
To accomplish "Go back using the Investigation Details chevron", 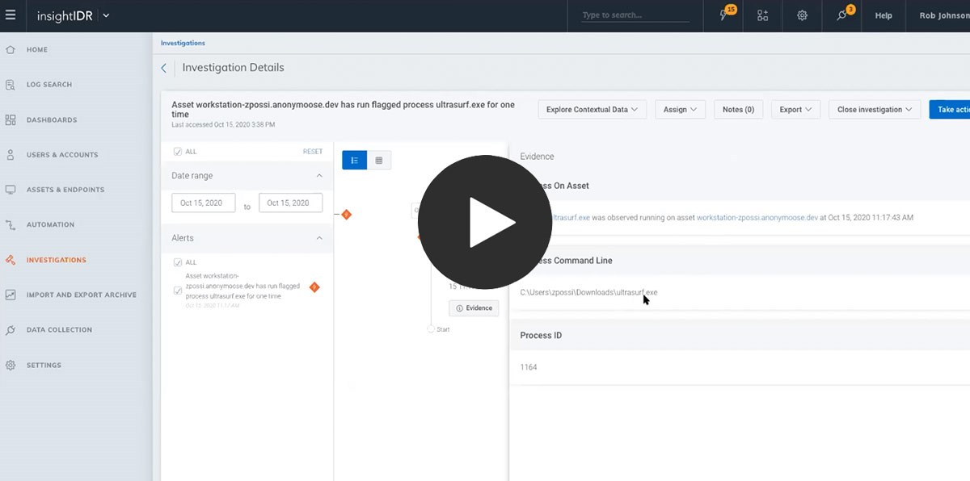I will [164, 69].
